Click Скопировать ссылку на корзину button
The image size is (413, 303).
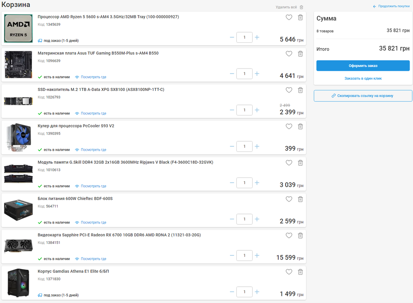point(363,96)
